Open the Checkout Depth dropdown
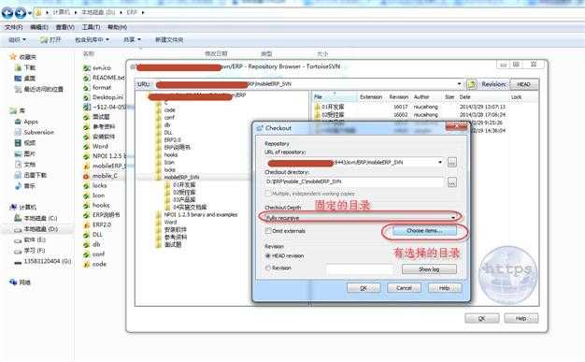 (453, 217)
